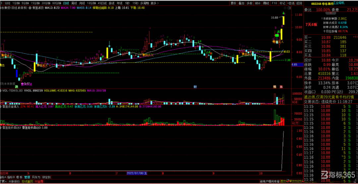Image resolution: width=358 pixels, height=184 pixels.
Task: Click the 绑定到 bind-to button
Action: pos(46,177)
